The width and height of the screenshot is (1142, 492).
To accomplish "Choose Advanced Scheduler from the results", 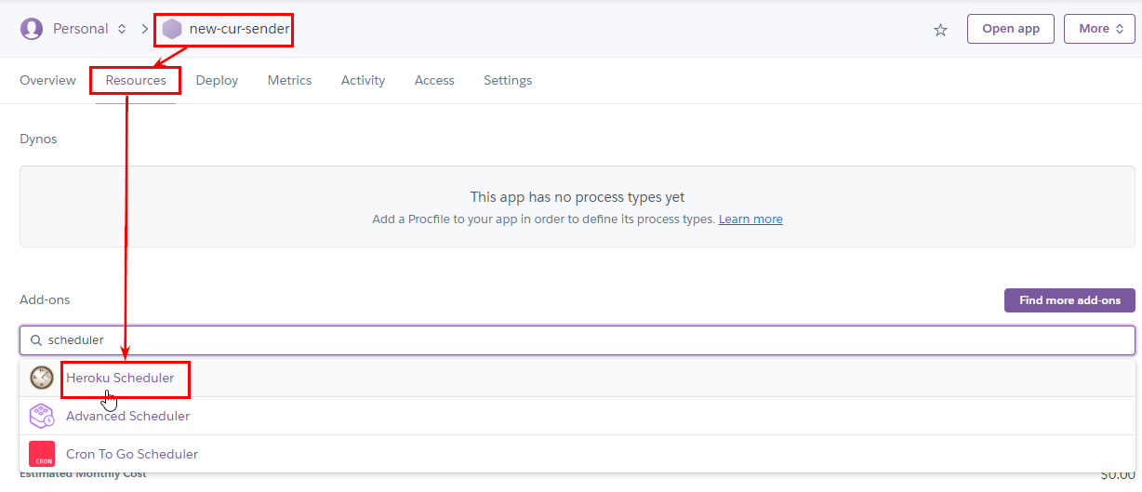I will [127, 416].
